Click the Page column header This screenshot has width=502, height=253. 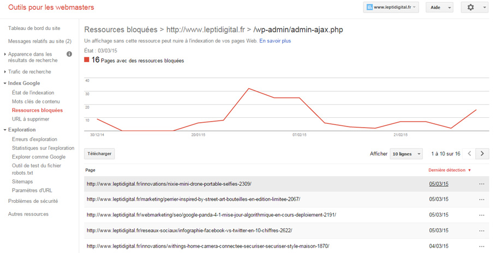pyautogui.click(x=90, y=170)
